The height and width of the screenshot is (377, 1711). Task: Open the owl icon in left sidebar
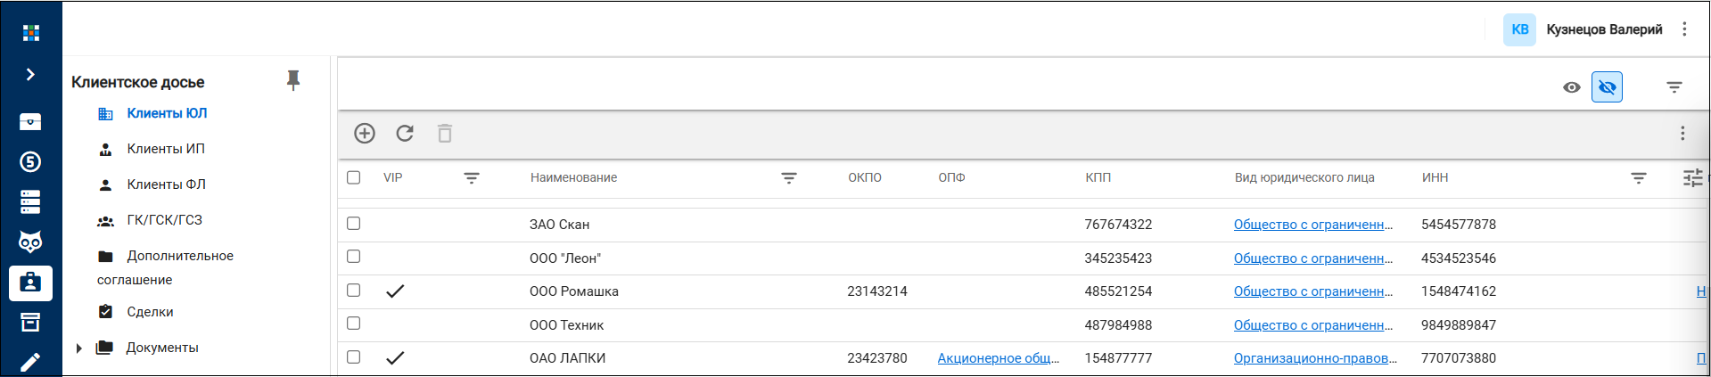(x=30, y=242)
